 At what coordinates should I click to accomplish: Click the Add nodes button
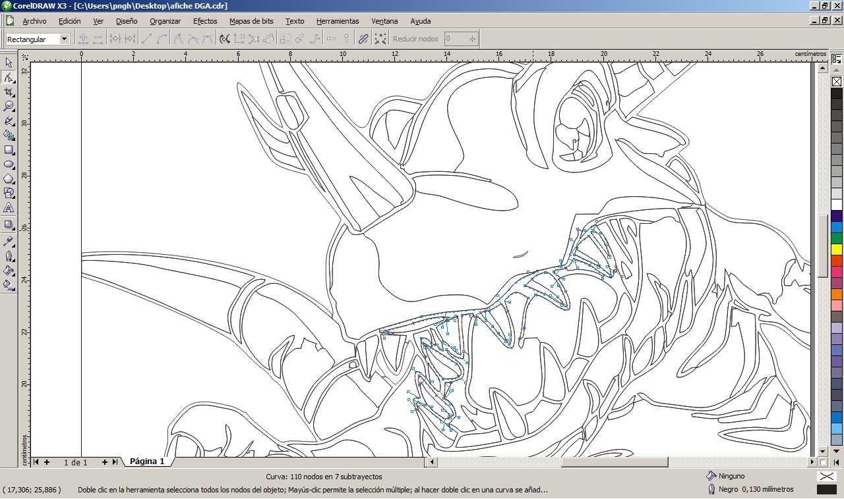click(x=84, y=39)
